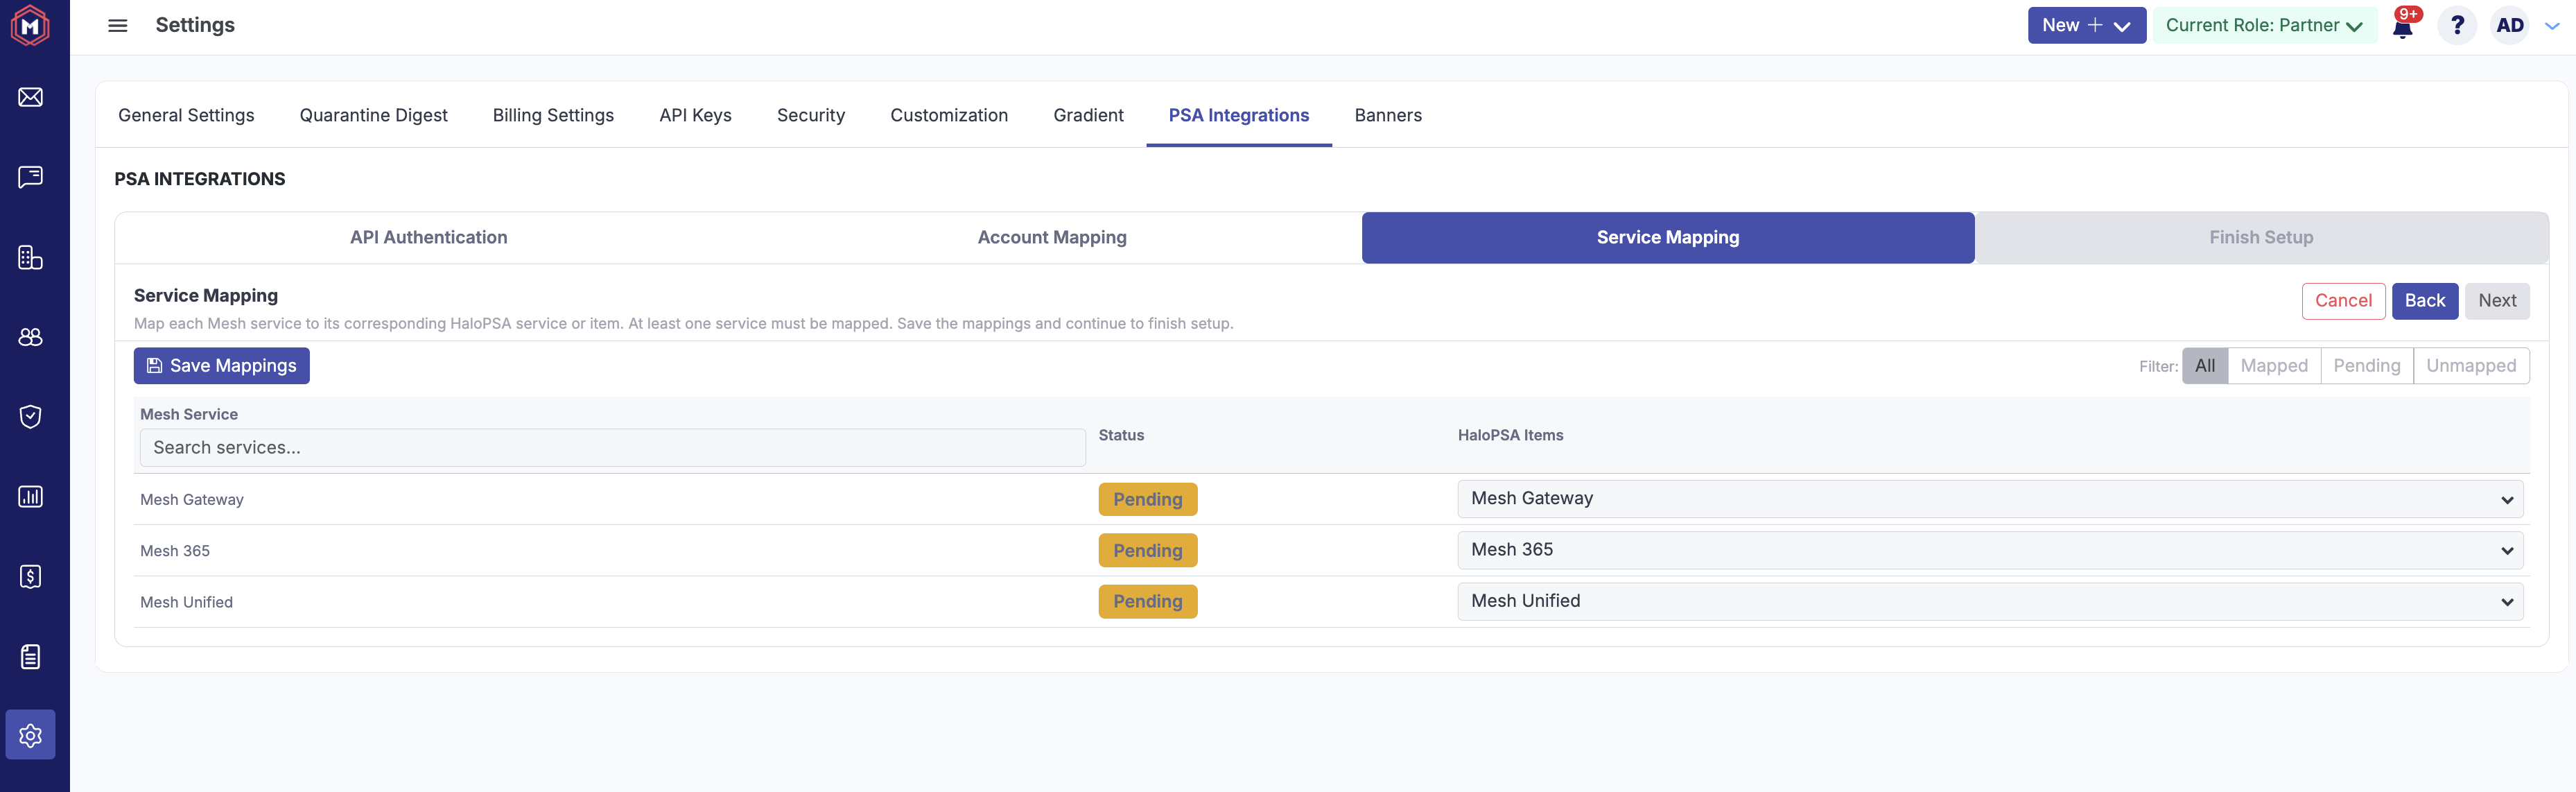Click the Status column header
This screenshot has height=792, width=2576.
coord(1121,435)
